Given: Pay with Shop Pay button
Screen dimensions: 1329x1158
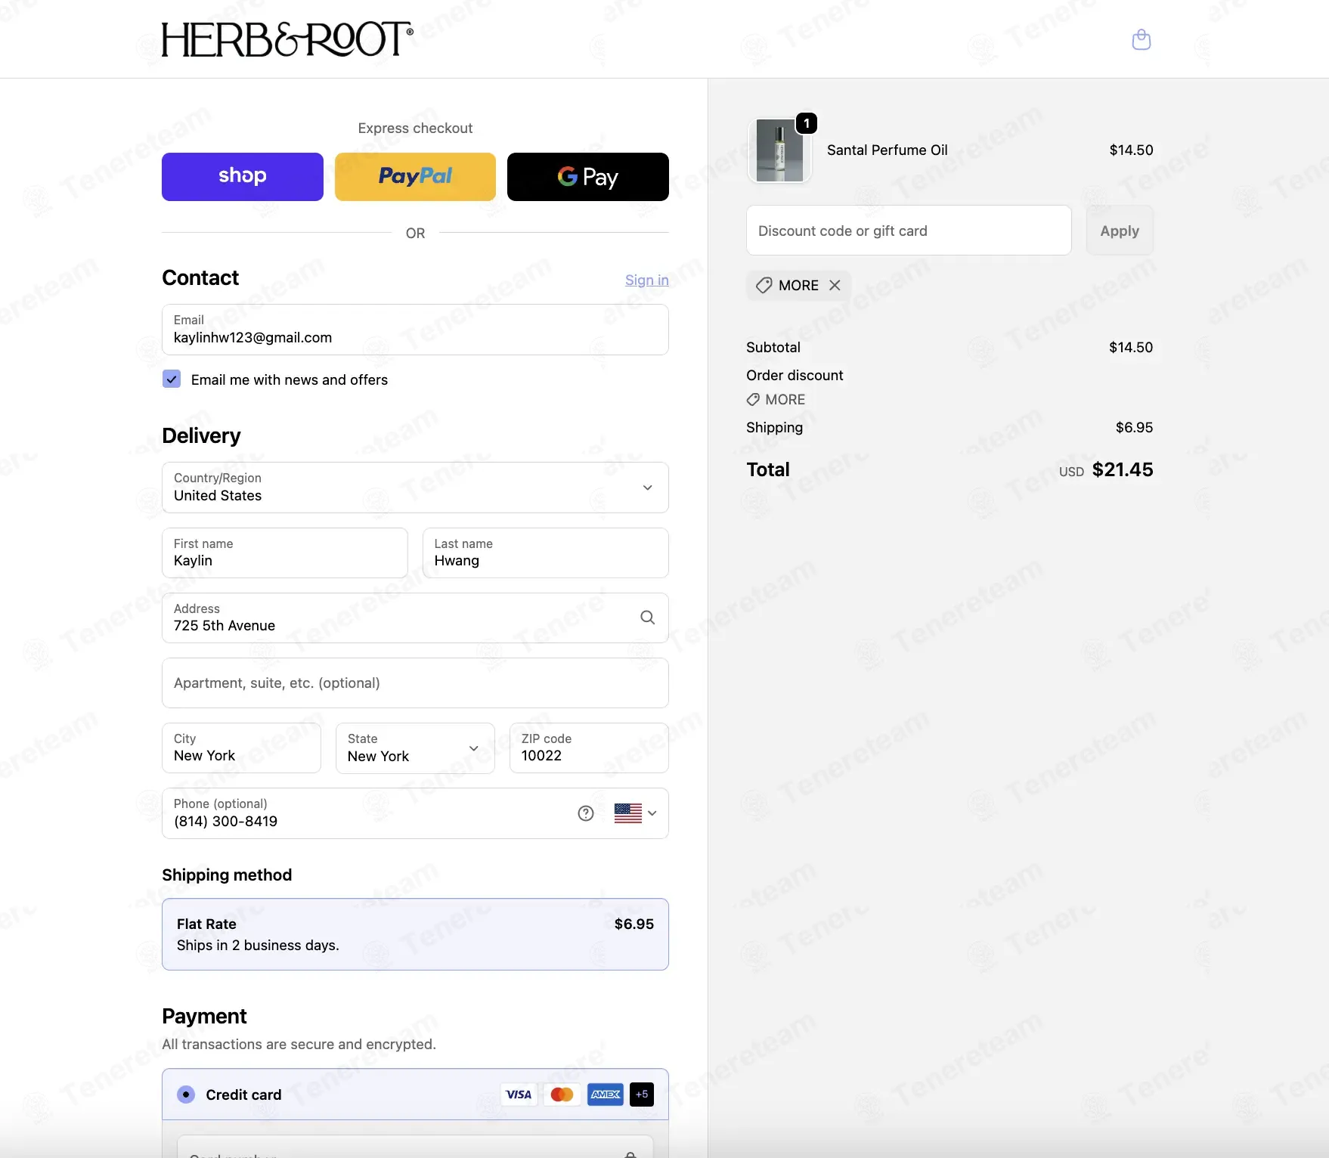Looking at the screenshot, I should pos(243,177).
